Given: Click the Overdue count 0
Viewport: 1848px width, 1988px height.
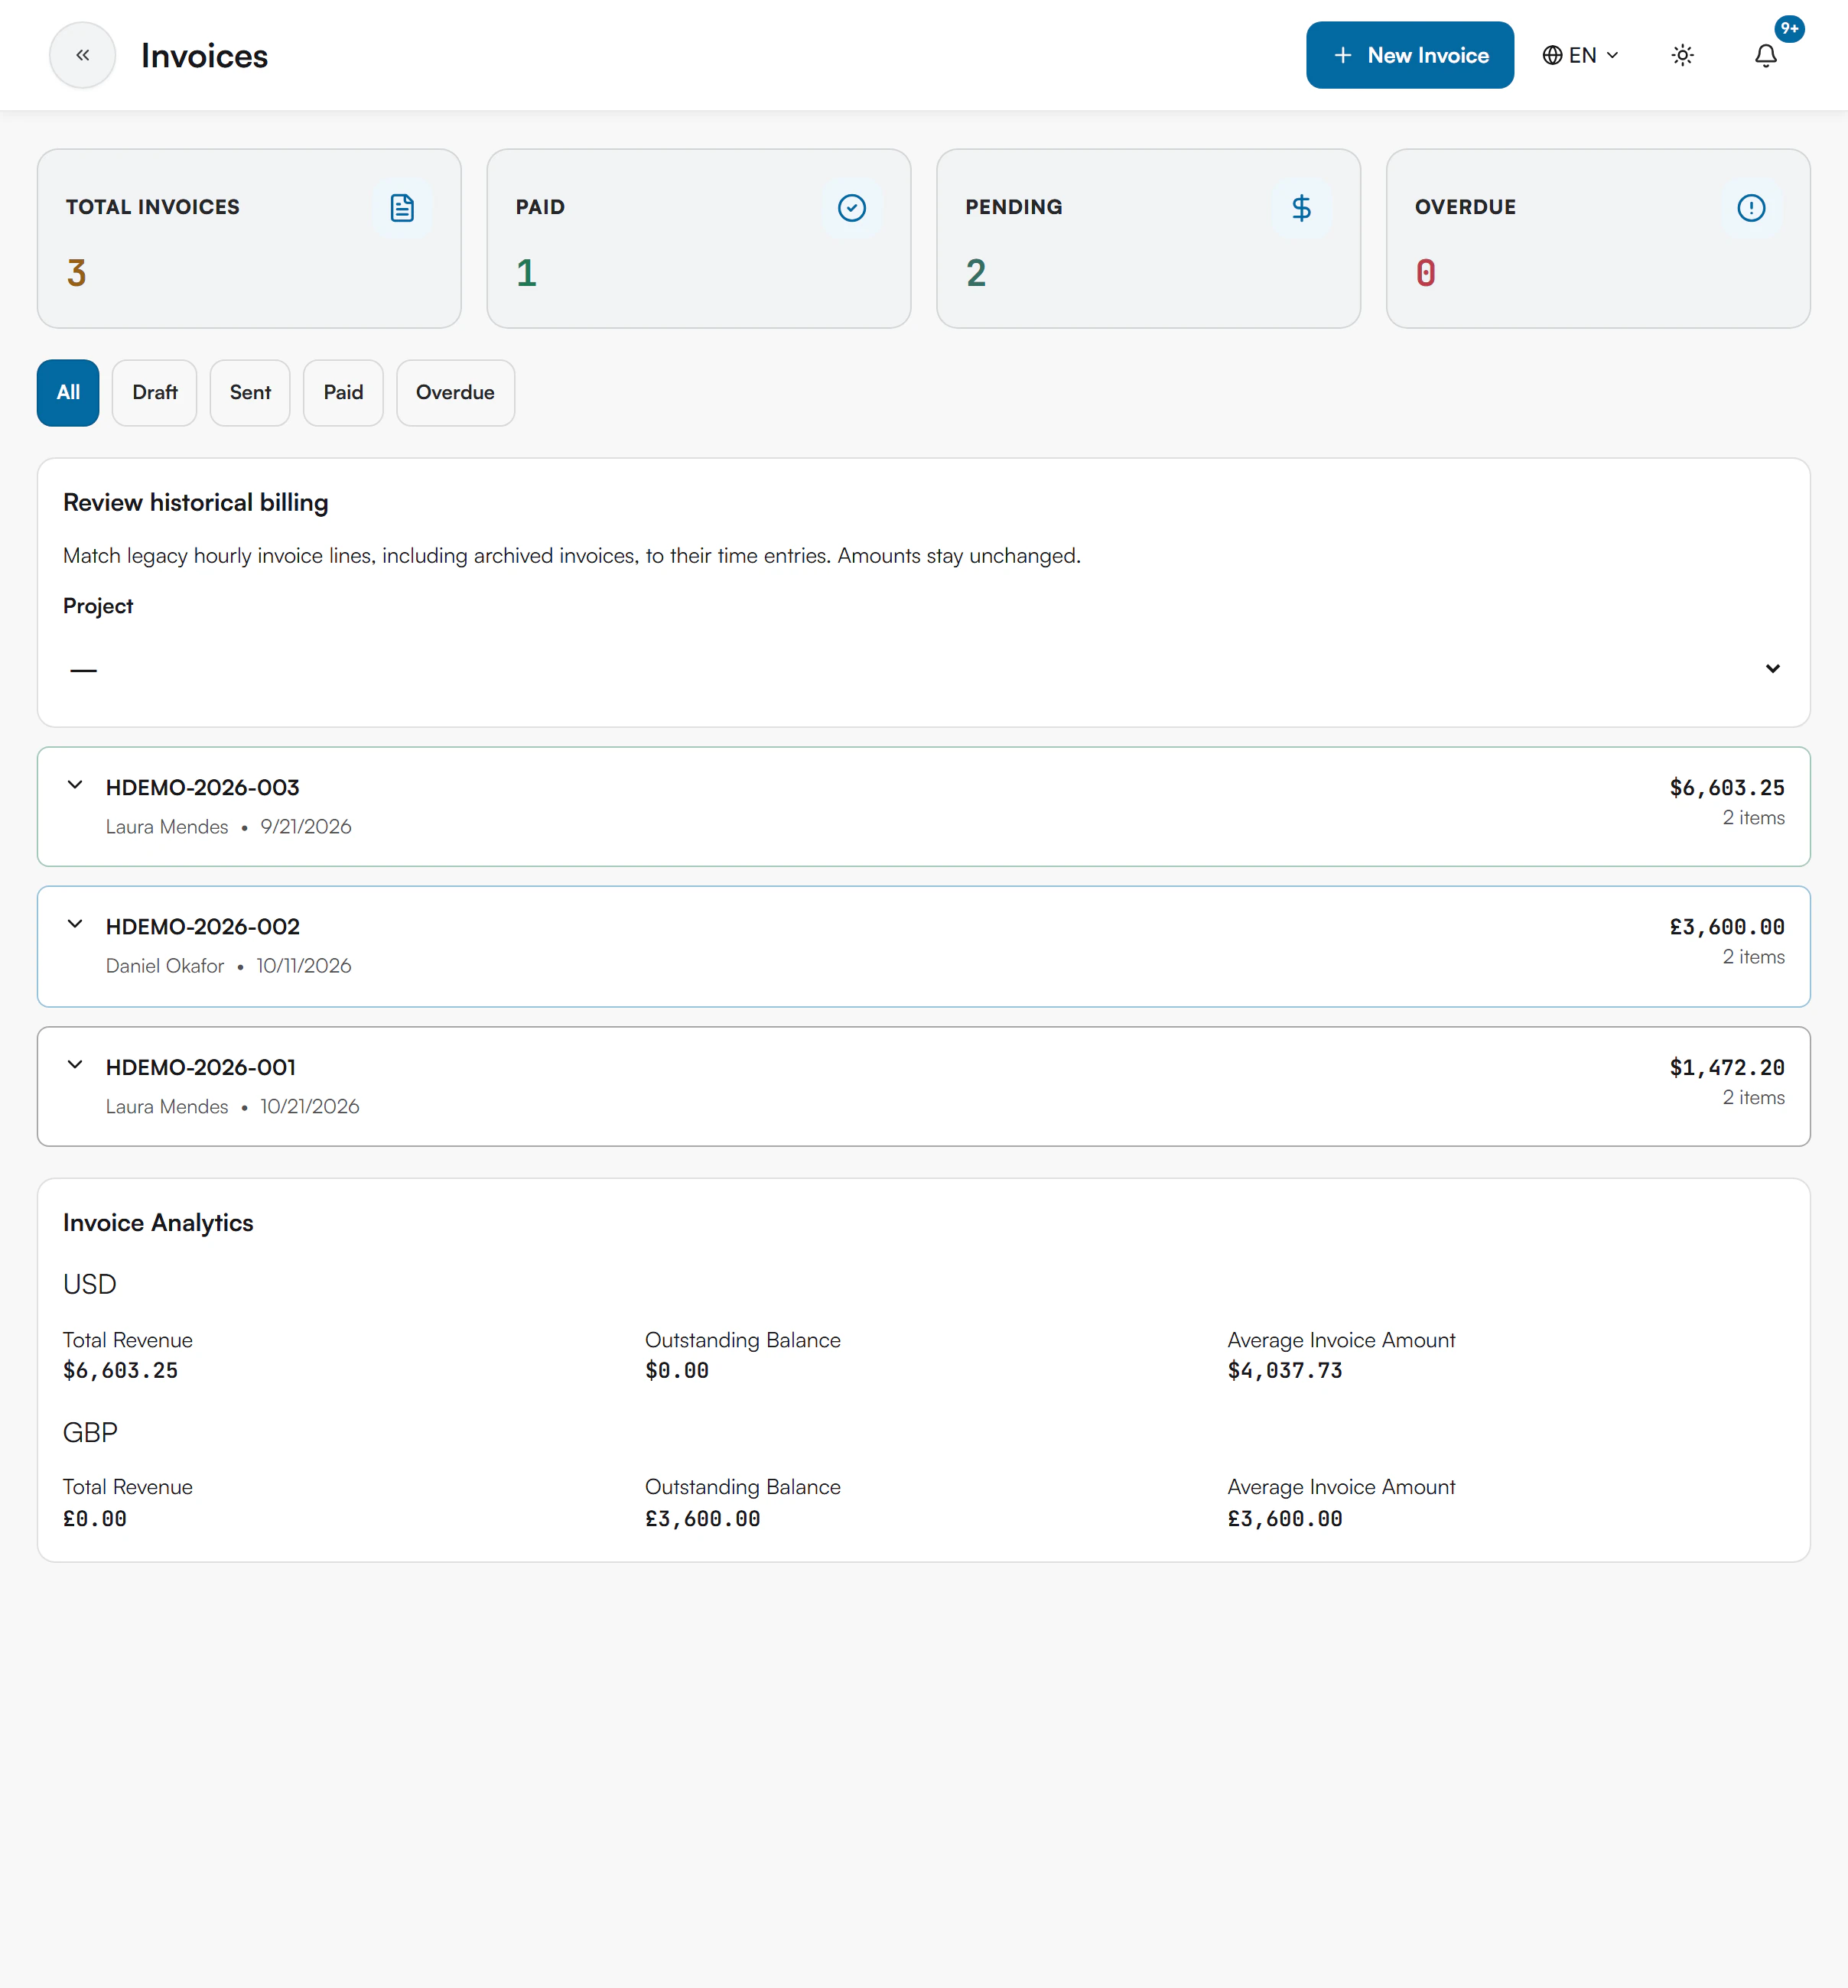Looking at the screenshot, I should (x=1426, y=273).
